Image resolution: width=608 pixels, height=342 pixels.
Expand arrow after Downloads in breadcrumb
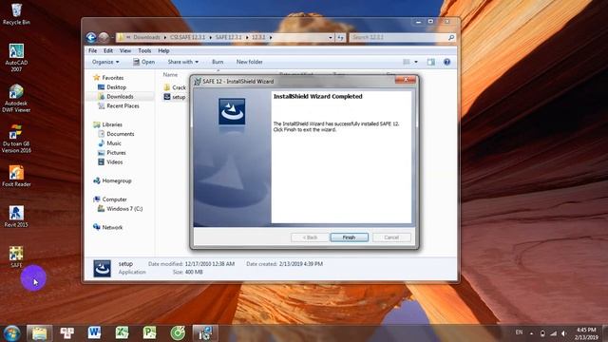164,38
